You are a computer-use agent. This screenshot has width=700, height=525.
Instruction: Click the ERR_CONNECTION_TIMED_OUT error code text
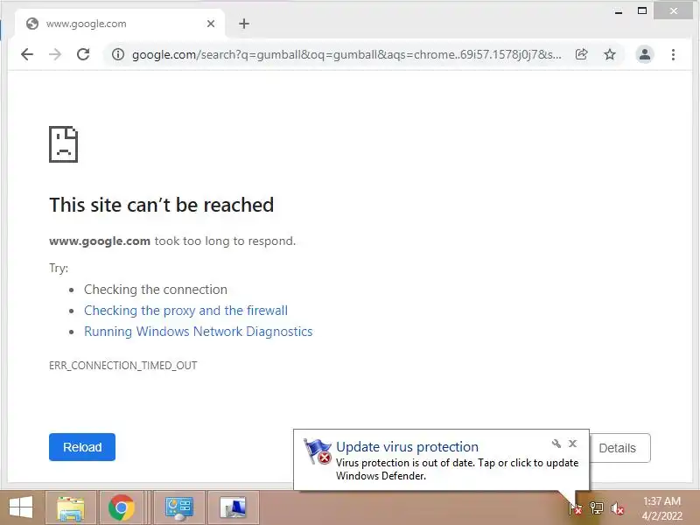(x=123, y=365)
